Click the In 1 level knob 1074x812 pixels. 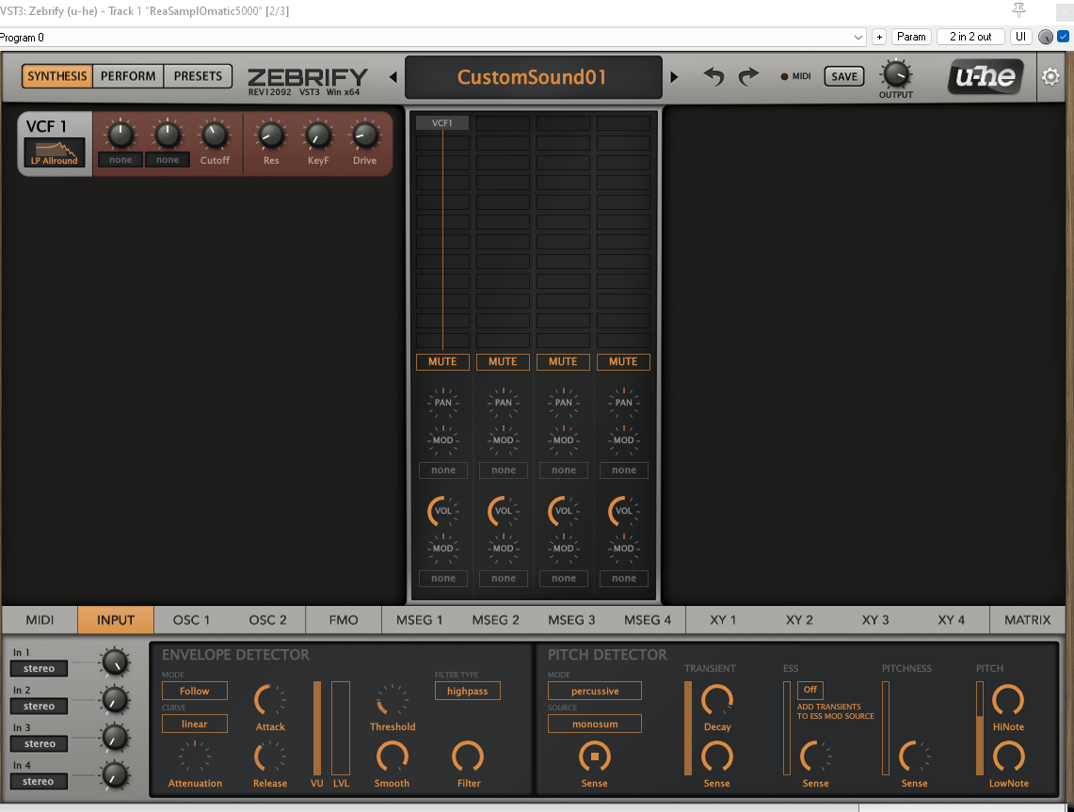[115, 661]
